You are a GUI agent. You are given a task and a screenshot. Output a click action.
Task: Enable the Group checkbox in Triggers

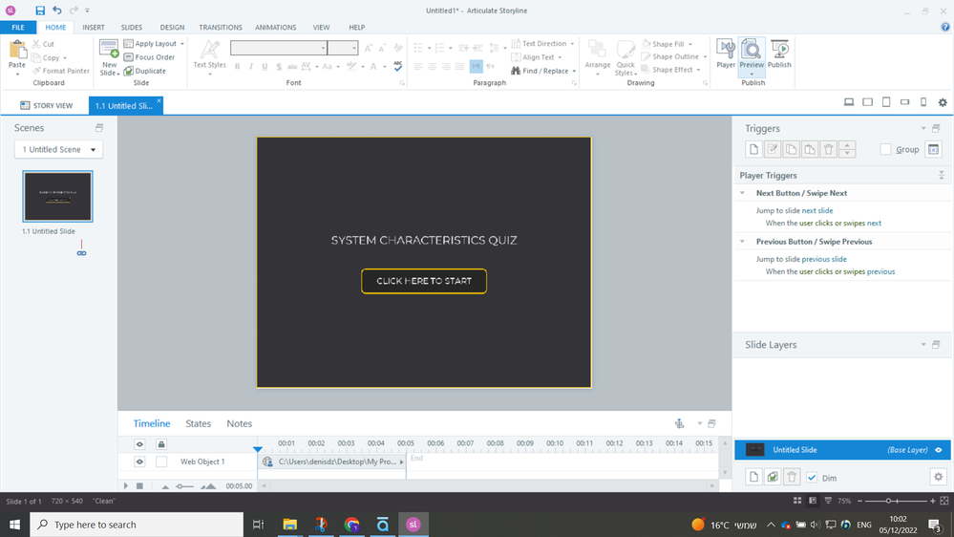[x=886, y=150]
